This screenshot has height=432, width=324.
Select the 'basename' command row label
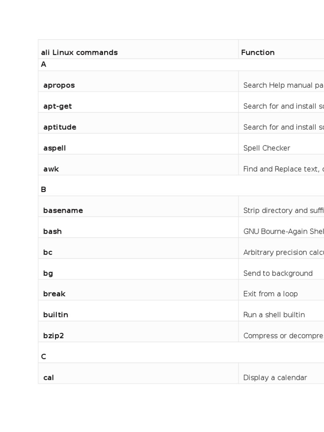click(x=63, y=211)
